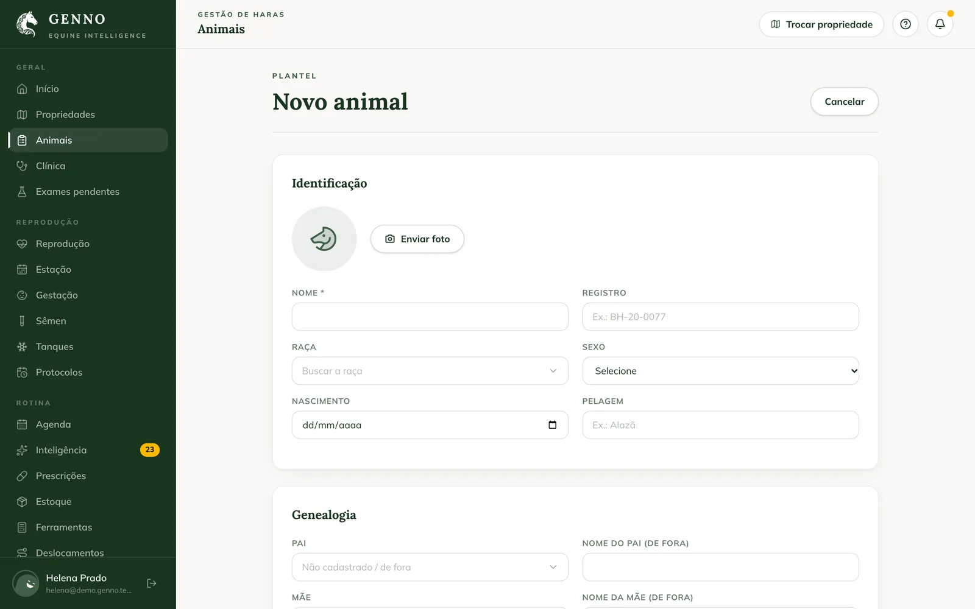Open Agenda in the sidebar

(x=88, y=424)
